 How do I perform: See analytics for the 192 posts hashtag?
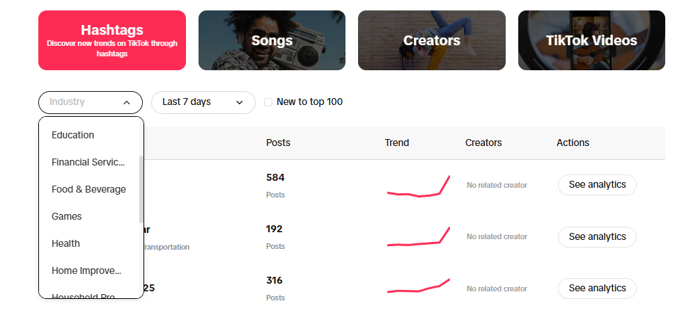[597, 236]
